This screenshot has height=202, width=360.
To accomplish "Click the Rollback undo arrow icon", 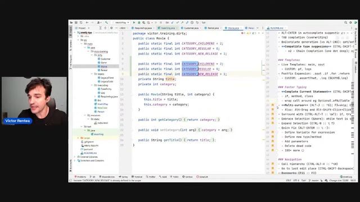I will click(x=197, y=22).
